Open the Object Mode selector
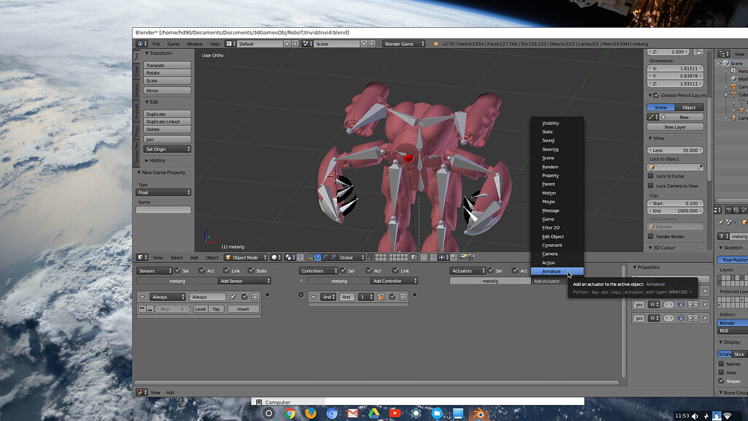This screenshot has width=748, height=421. 245,257
